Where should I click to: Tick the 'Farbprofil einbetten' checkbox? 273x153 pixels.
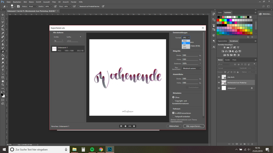(x=173, y=116)
